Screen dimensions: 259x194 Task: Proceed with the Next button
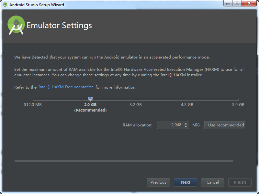186,182
